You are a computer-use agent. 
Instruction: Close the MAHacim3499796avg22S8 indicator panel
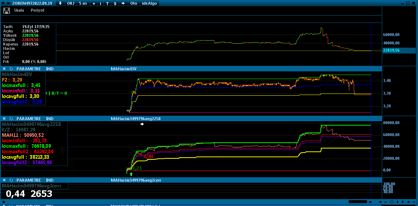coord(4,119)
